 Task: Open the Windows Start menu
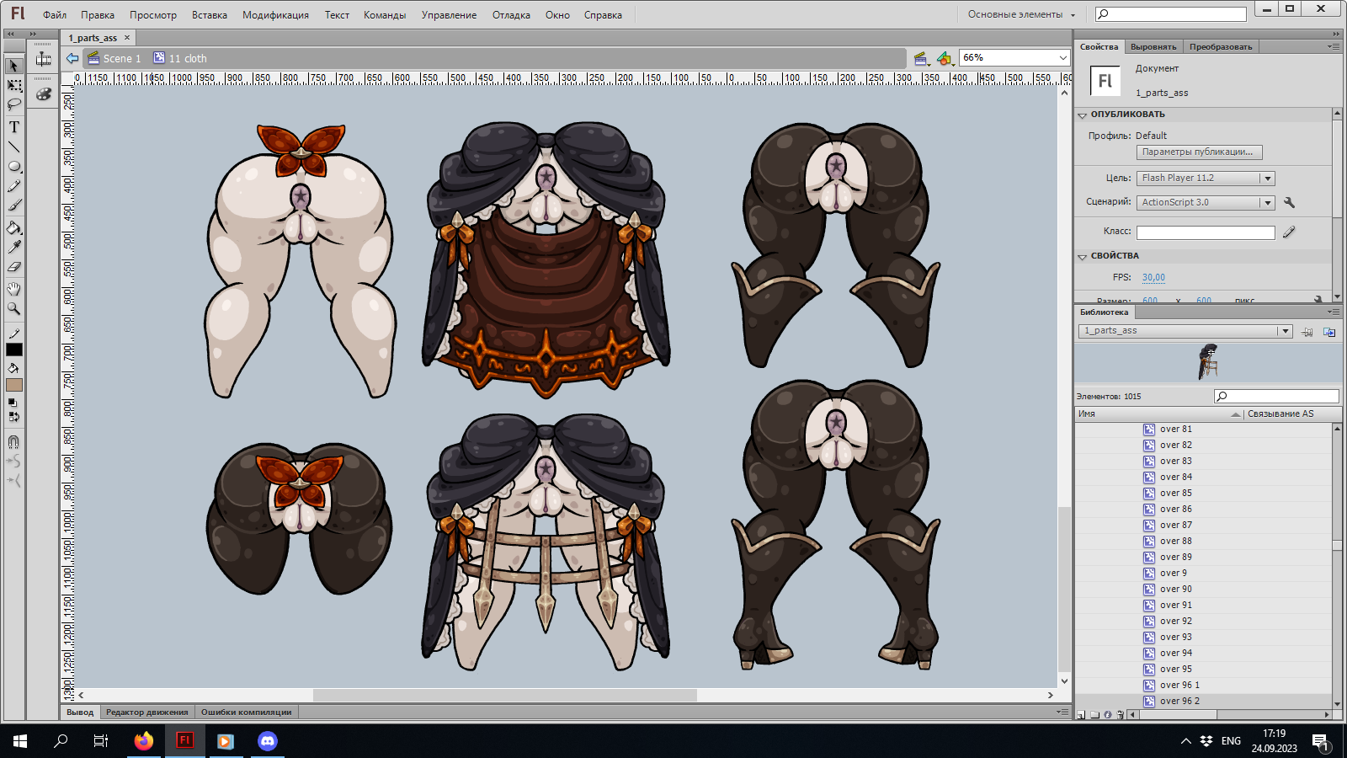(x=20, y=741)
